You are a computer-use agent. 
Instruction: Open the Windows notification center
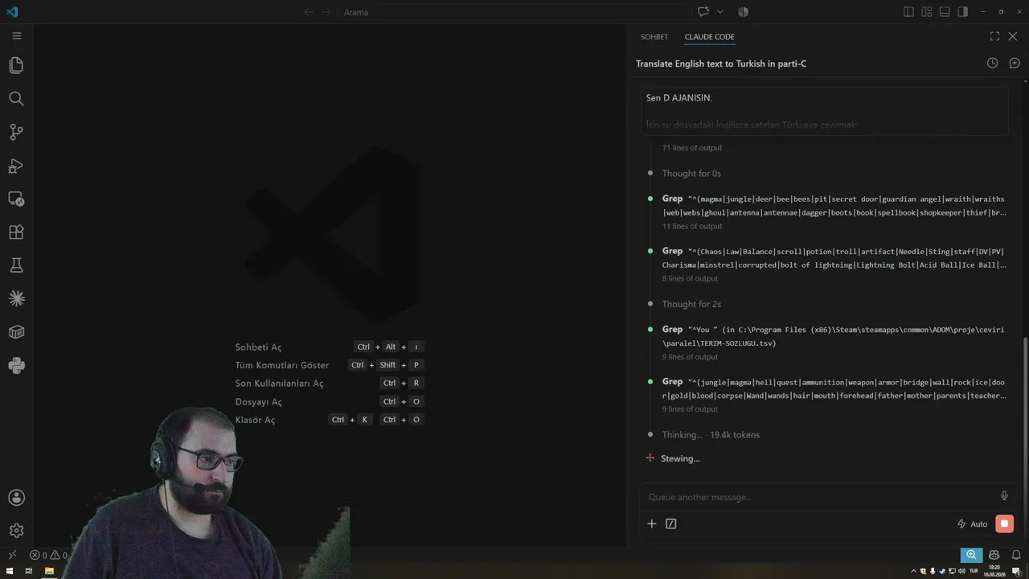point(1016,571)
